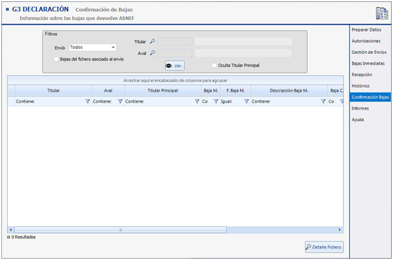Click horizontal scrollbar thumb of grid
Viewport: 393px width, 260px height.
(120, 230)
